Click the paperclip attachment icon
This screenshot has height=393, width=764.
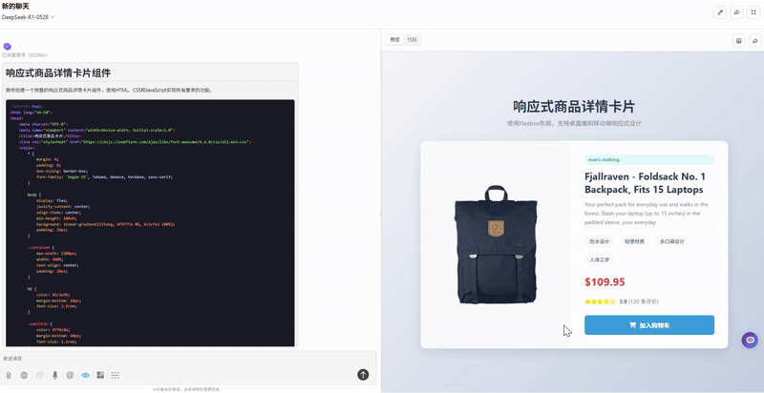pos(9,375)
